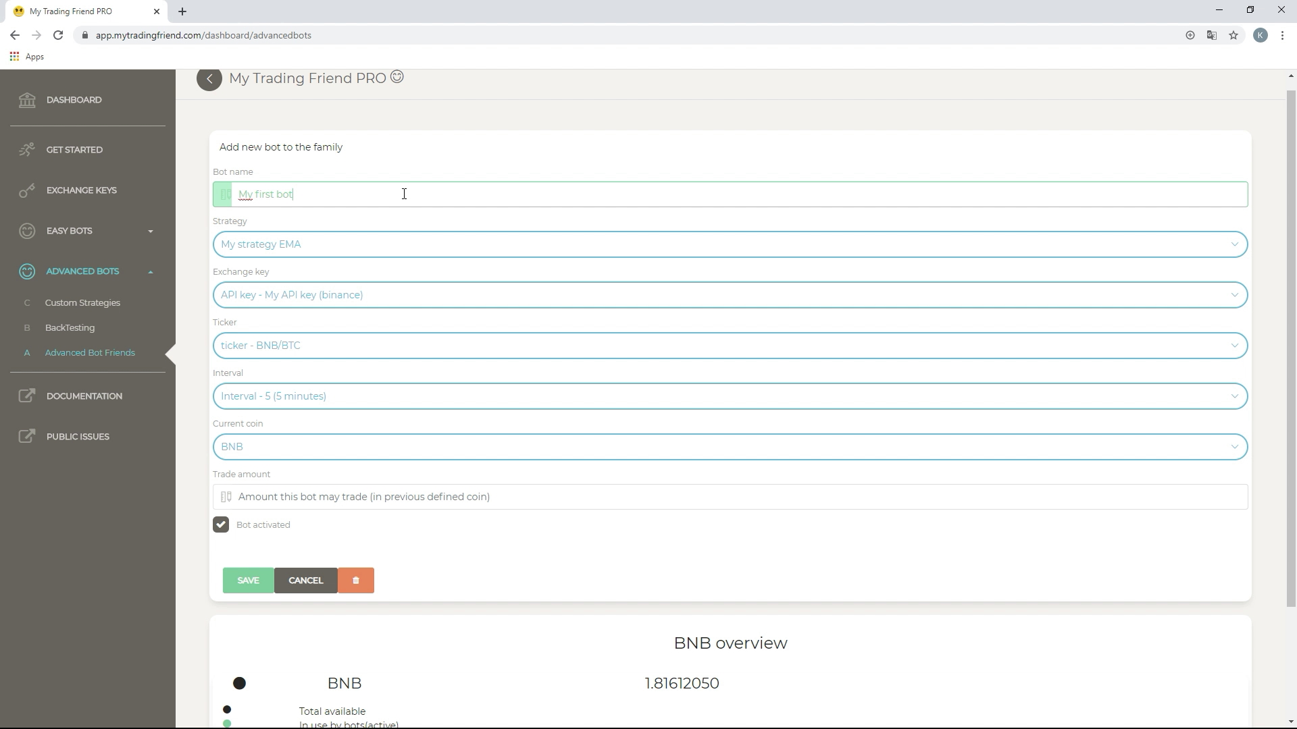Image resolution: width=1297 pixels, height=729 pixels.
Task: Close the My Trading Friend PRO tab
Action: [x=157, y=11]
